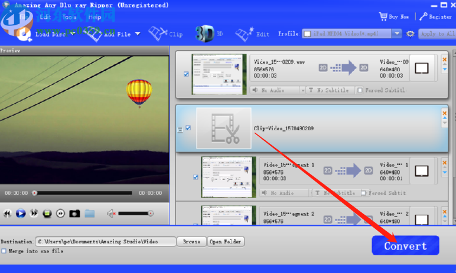Mute the preview audio speaker
The height and width of the screenshot is (273, 456).
coord(111,214)
